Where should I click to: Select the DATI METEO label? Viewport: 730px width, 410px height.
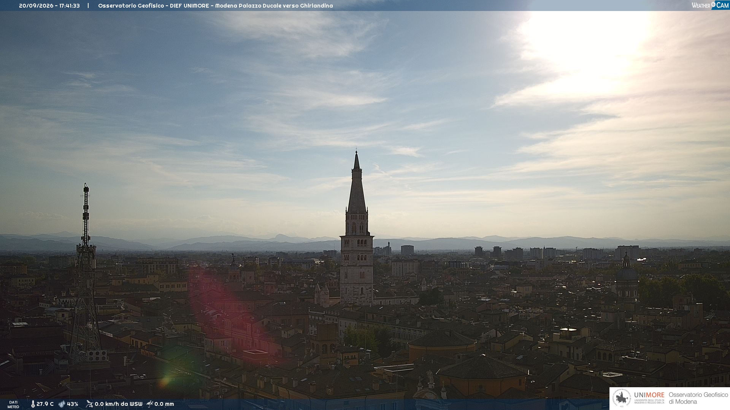(13, 405)
